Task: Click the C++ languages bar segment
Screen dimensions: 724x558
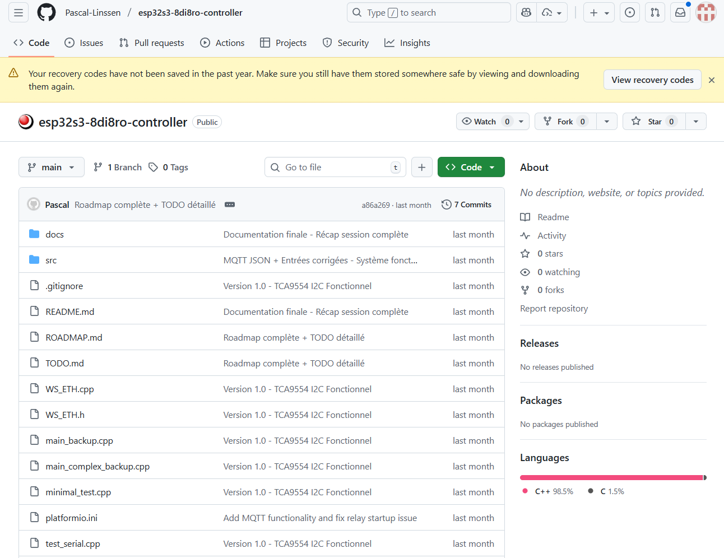Action: [x=611, y=478]
